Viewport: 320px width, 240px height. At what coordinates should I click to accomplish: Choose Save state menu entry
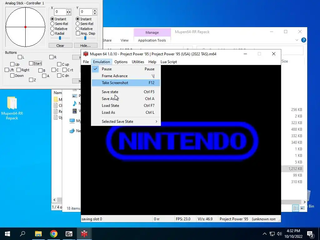(126, 92)
